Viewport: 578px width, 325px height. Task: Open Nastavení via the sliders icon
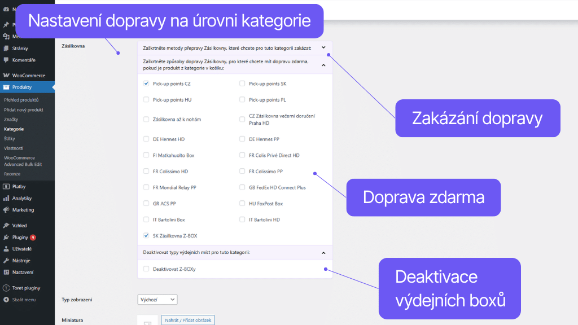click(x=7, y=272)
